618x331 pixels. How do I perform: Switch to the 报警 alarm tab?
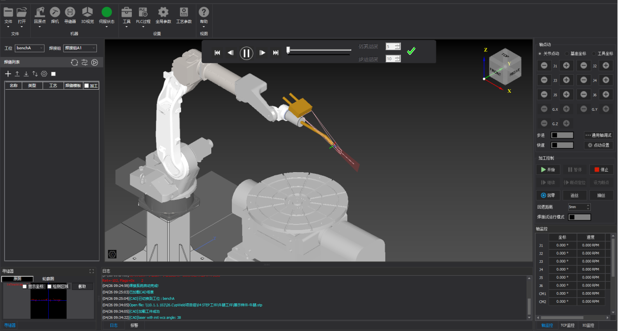[x=134, y=325]
